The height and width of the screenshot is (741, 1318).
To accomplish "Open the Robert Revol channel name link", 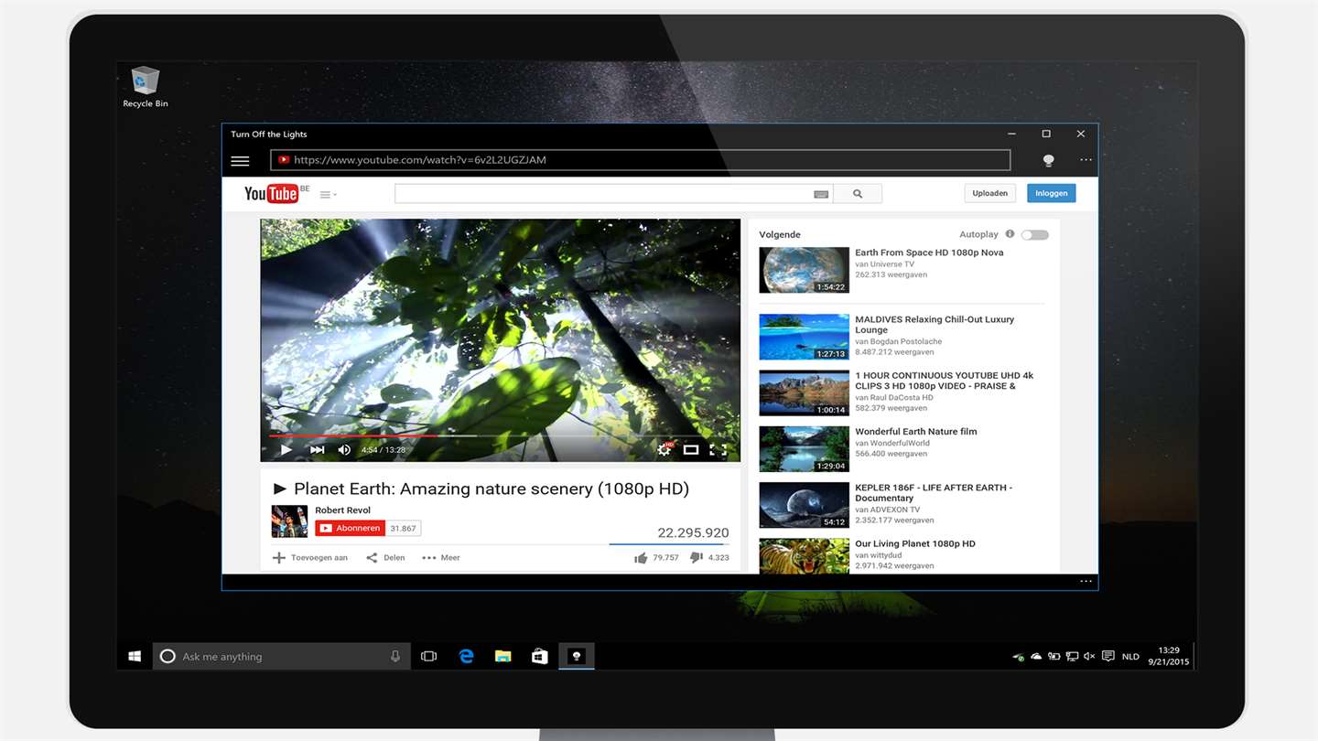I will point(343,510).
